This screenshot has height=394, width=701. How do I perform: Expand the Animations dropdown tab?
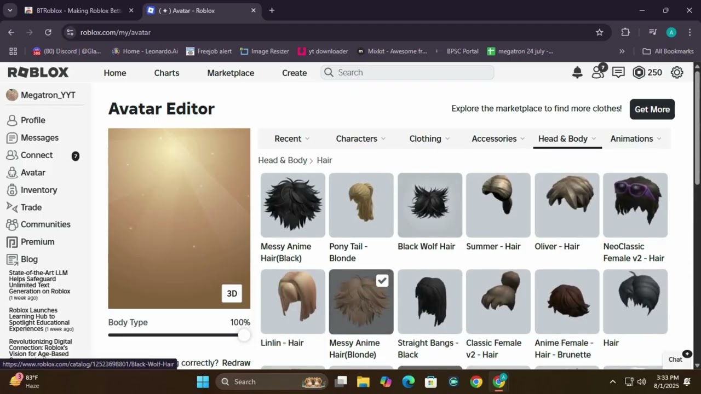coord(636,138)
